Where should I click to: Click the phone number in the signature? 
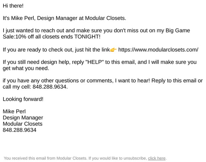pyautogui.click(x=20, y=130)
